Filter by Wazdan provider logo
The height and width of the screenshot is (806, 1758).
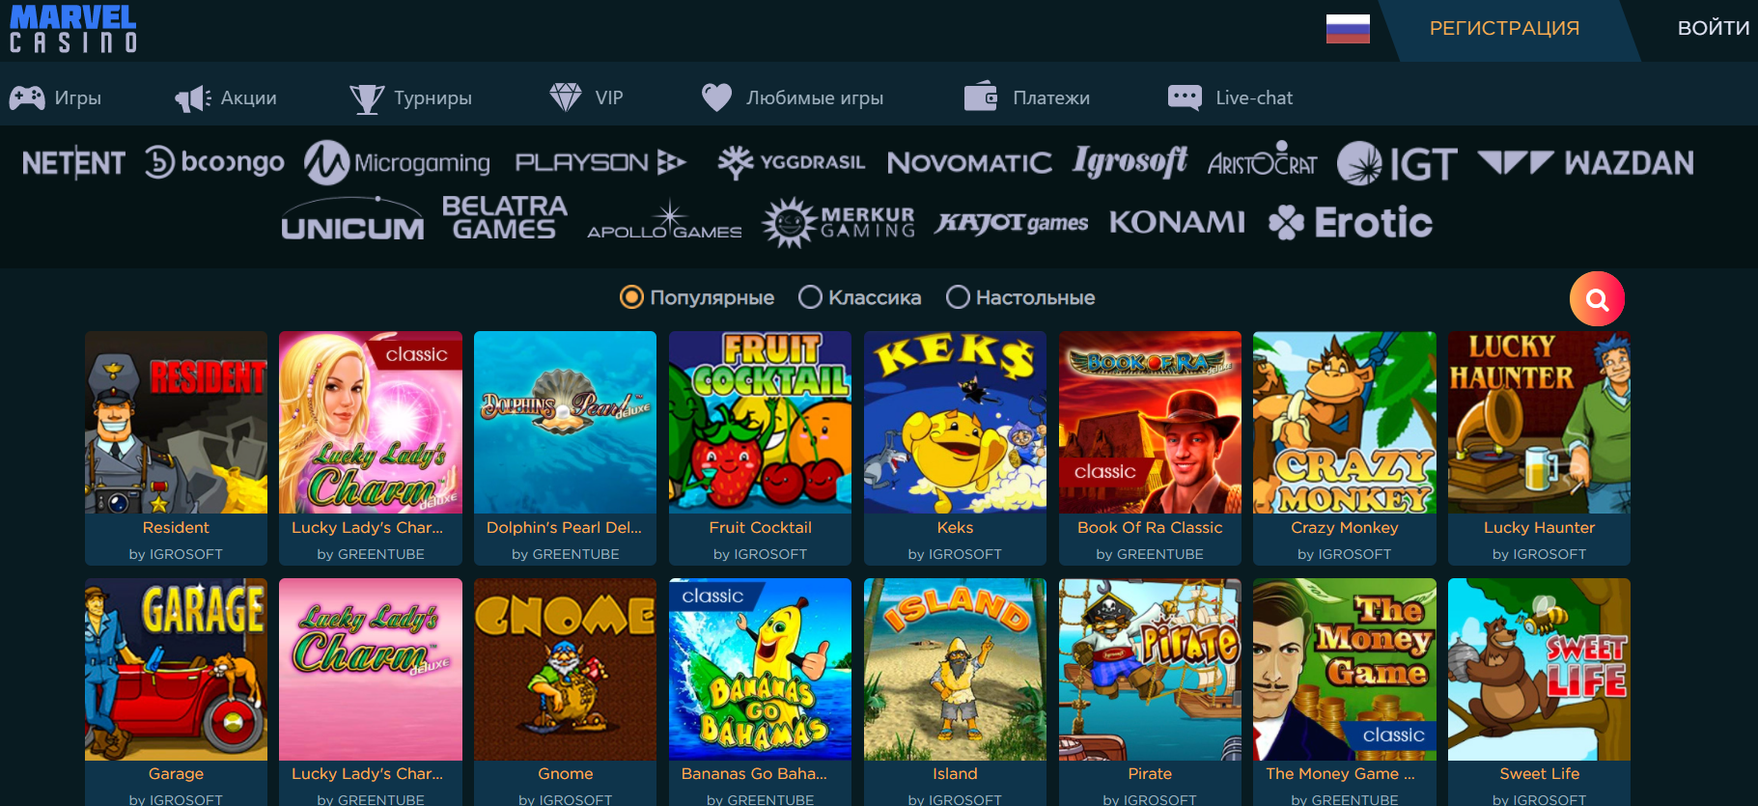(1585, 163)
